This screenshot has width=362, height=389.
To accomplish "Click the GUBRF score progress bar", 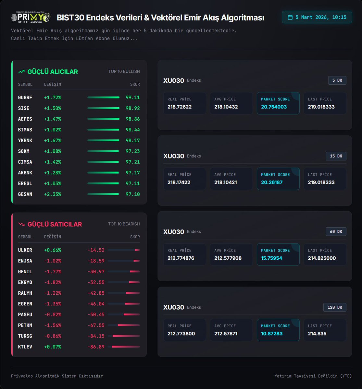I will (103, 97).
